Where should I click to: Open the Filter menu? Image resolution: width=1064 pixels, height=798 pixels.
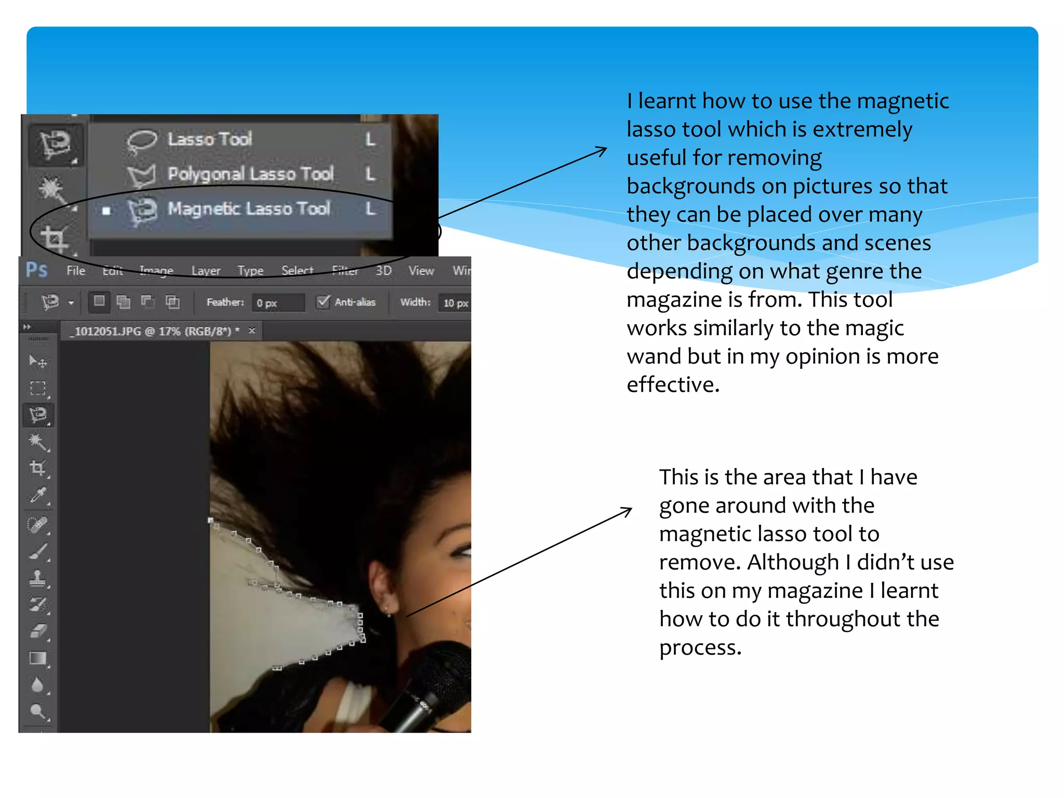click(345, 271)
